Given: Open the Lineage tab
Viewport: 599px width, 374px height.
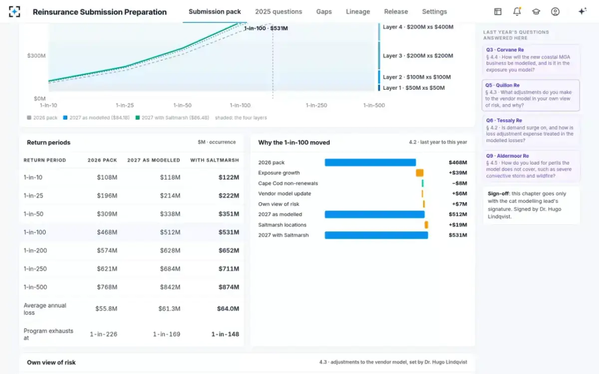Looking at the screenshot, I should (x=358, y=11).
